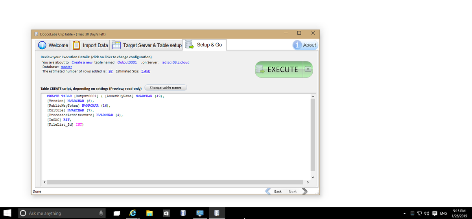Click the 'CREATE TABLE [Output0001]' script line

coord(105,96)
